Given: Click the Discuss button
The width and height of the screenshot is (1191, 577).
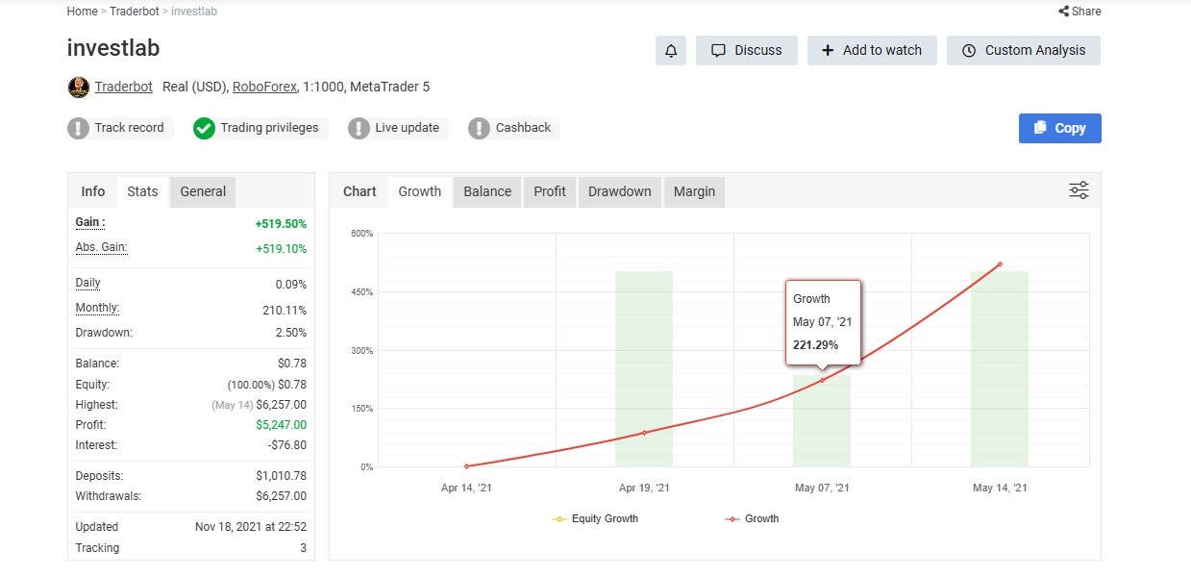Looking at the screenshot, I should click(x=747, y=51).
